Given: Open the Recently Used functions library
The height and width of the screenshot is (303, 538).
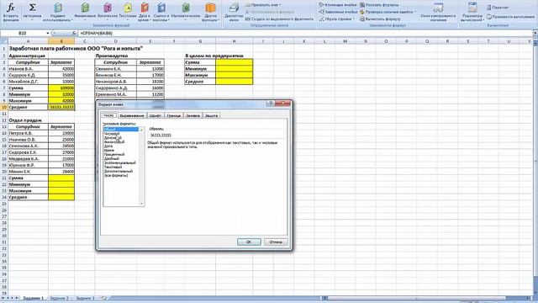Looking at the screenshot, I should point(58,12).
